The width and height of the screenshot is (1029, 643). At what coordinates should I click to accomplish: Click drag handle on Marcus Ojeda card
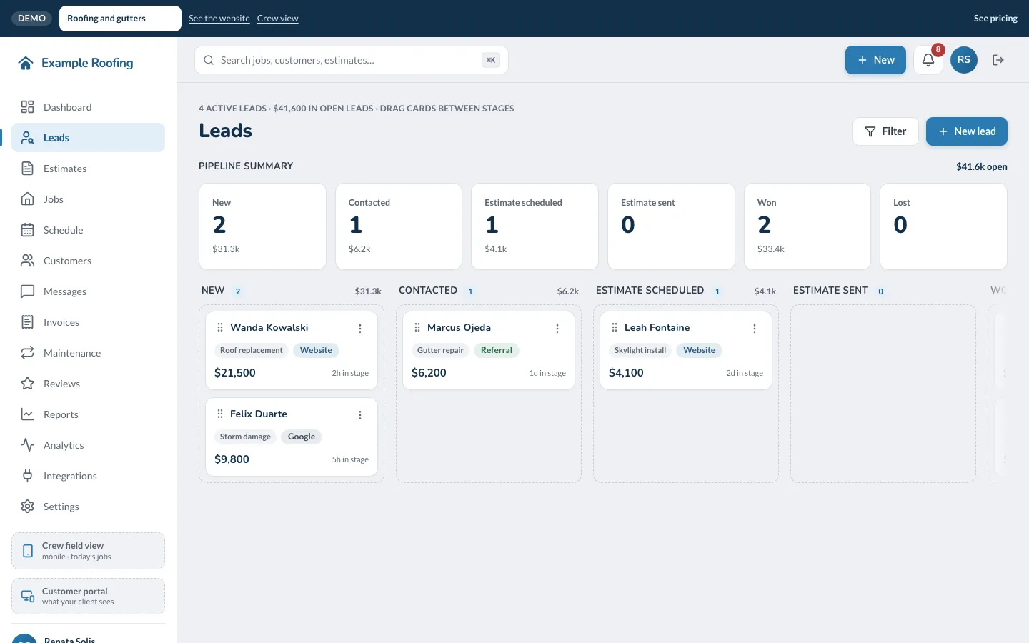pyautogui.click(x=417, y=327)
